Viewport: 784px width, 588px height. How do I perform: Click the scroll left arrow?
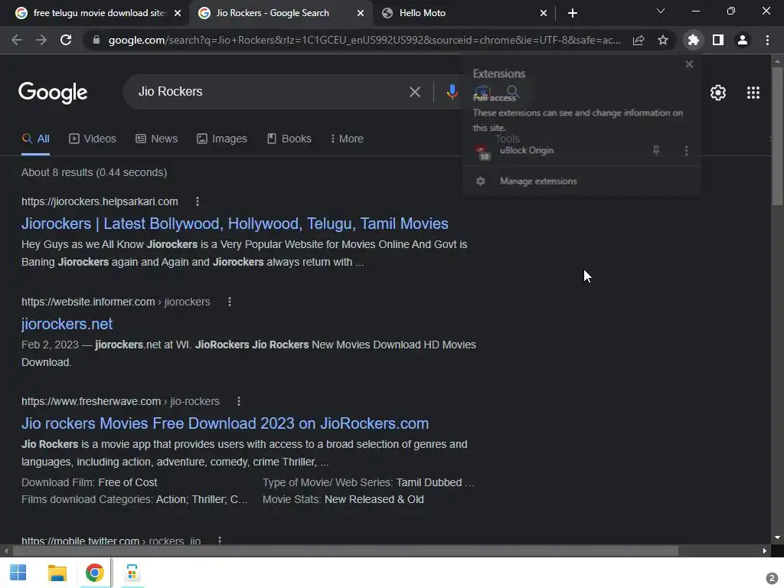[6, 550]
